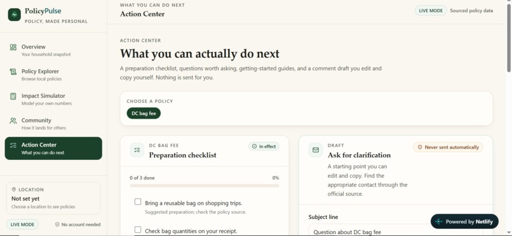Screen dimensions: 512x236
Task: Click the POLICY, MADE PERSONAL tagline
Action: pos(56,21)
